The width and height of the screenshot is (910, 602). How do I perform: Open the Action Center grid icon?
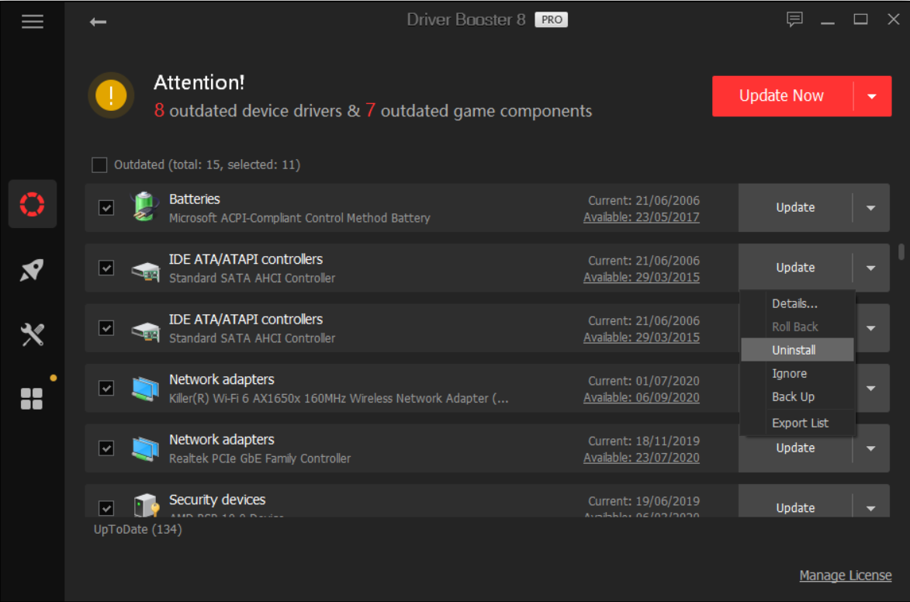click(33, 399)
